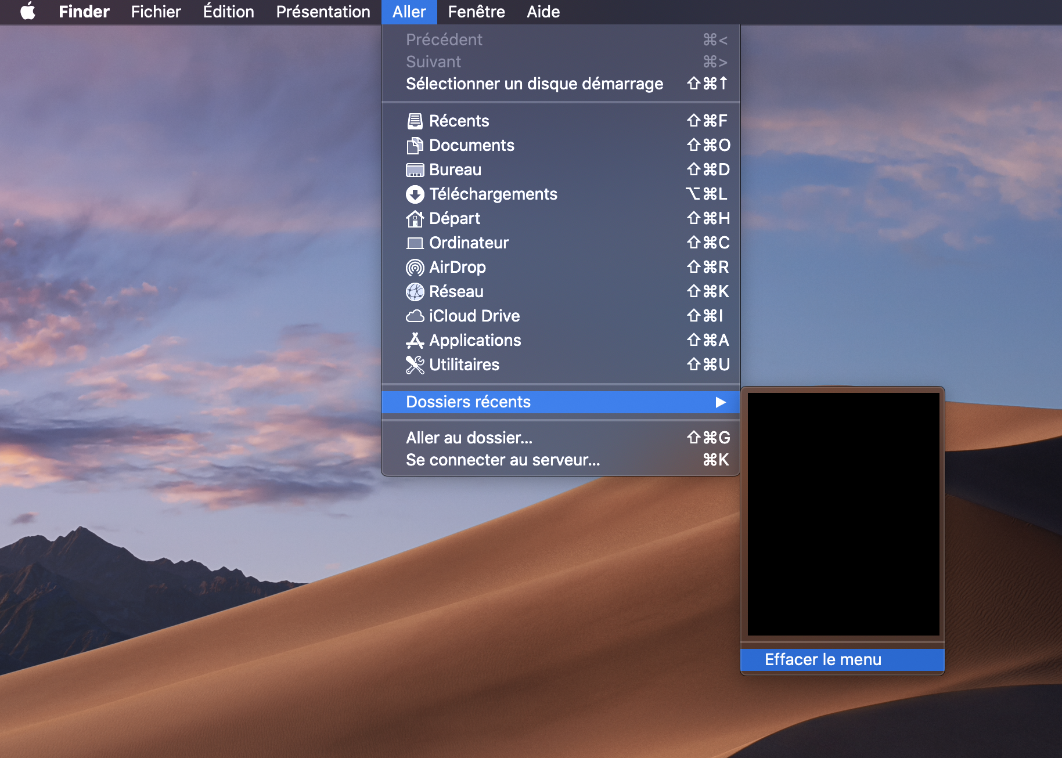Open iCloud Drive from the menu
The height and width of the screenshot is (758, 1062).
(561, 316)
